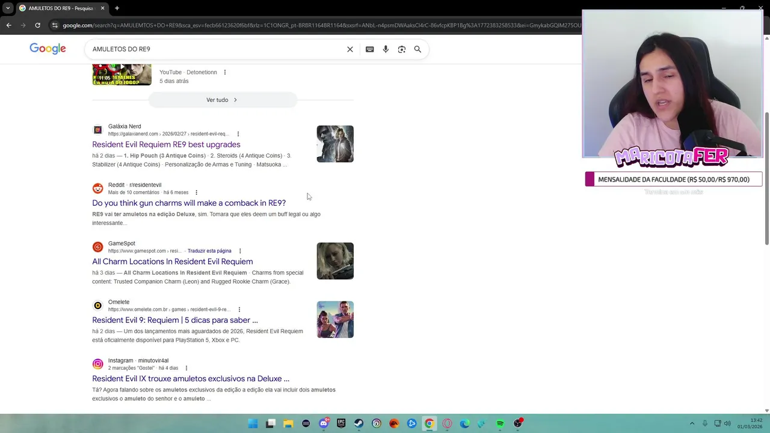Open Reddit gun charms comback thread link
The image size is (770, 433).
pos(189,203)
